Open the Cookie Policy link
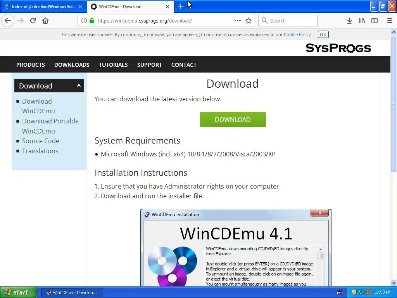The width and height of the screenshot is (397, 298). [x=297, y=35]
